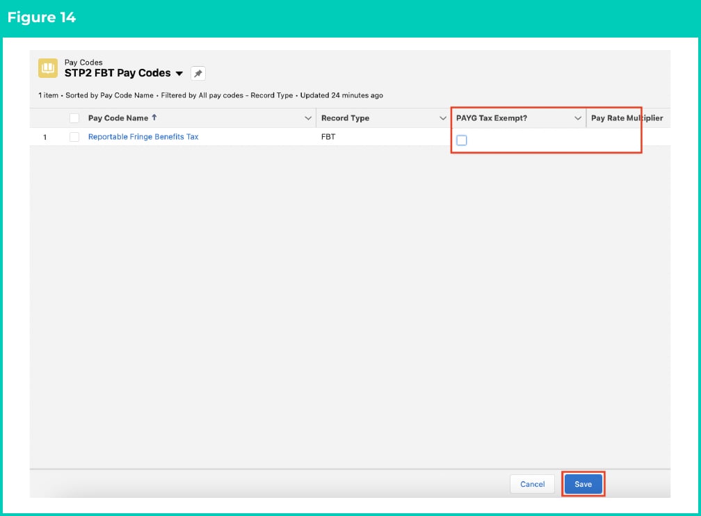The width and height of the screenshot is (701, 516).
Task: Click the ascending sort arrow on Pay Code Name
Action: click(x=154, y=117)
